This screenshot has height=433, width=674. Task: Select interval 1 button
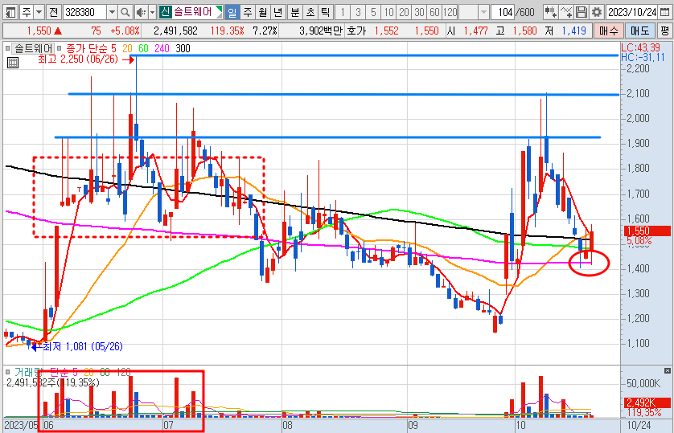click(343, 12)
